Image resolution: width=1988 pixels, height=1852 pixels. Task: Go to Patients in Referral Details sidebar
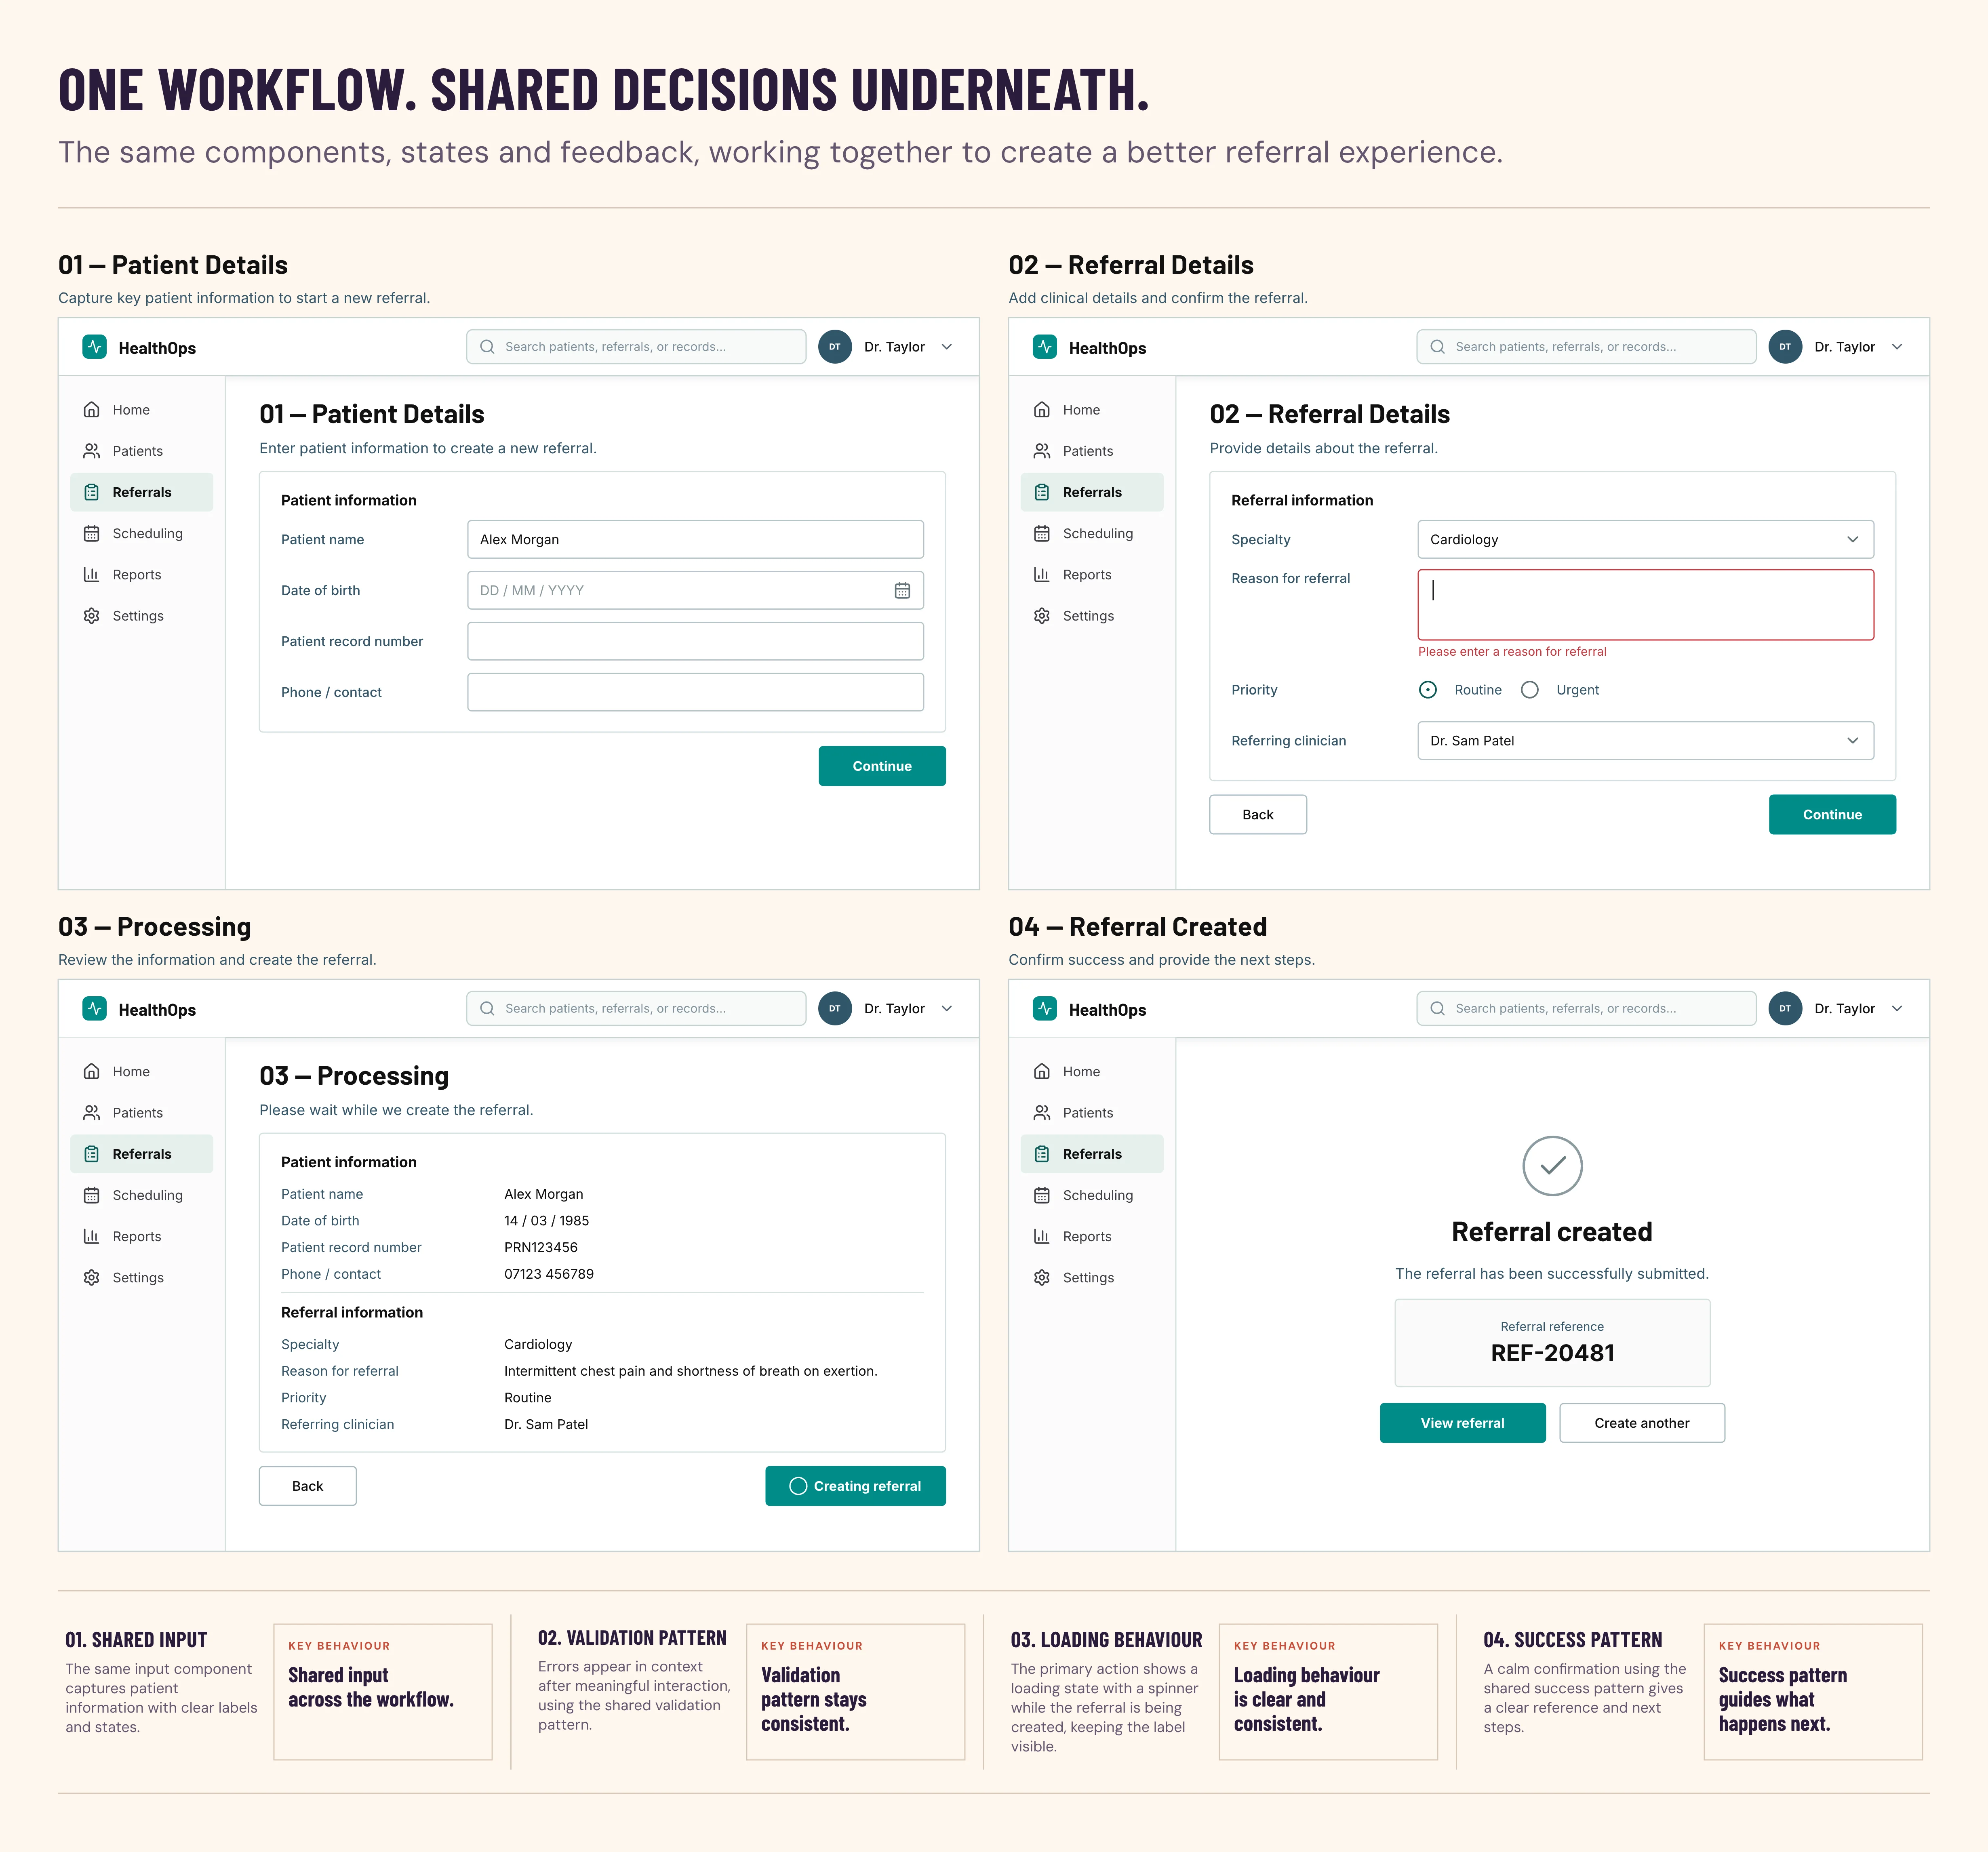[1092, 451]
